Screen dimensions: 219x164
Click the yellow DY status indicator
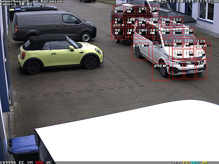[x=205, y=162]
